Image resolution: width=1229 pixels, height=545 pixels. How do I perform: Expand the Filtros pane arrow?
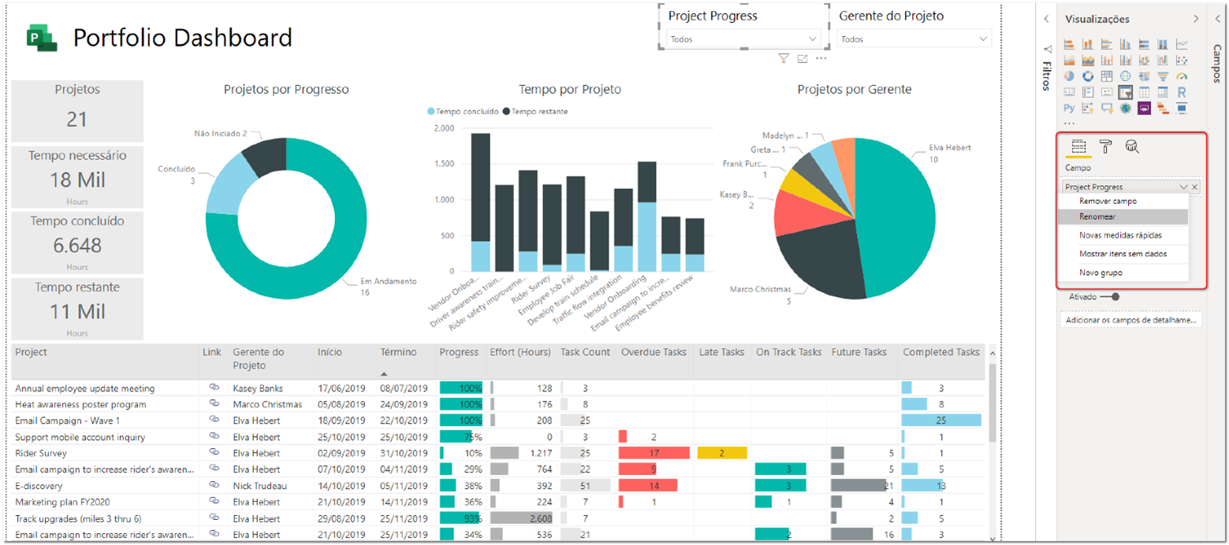click(x=1046, y=18)
